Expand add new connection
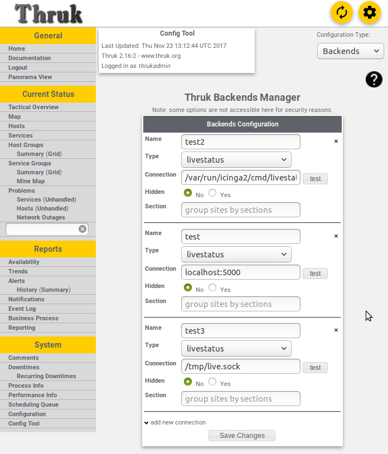 coord(175,422)
